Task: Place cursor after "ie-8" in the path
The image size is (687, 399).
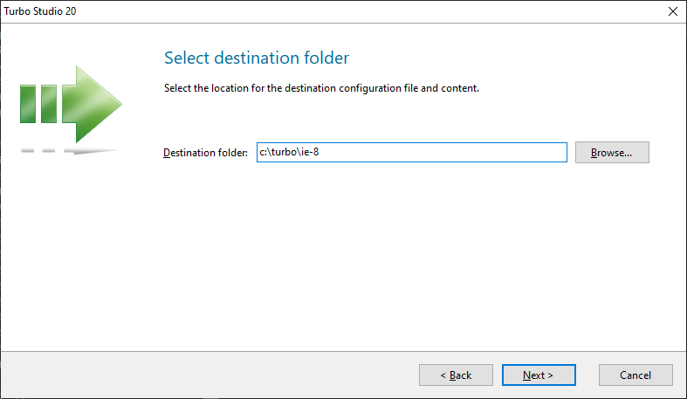Action: point(332,152)
